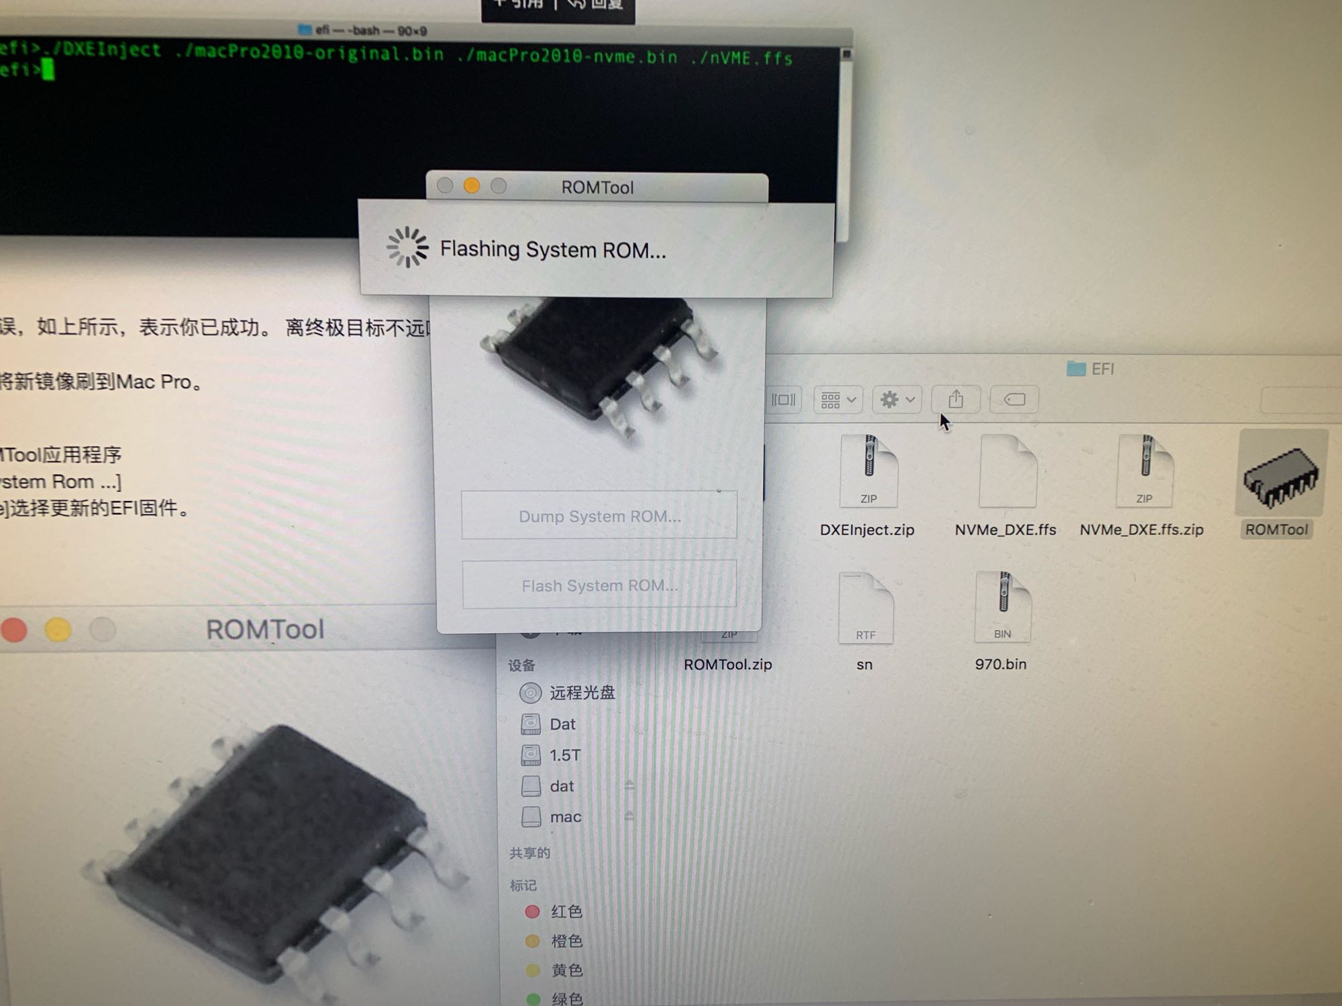This screenshot has height=1006, width=1342.
Task: Click the Dump System ROM... button
Action: point(599,516)
